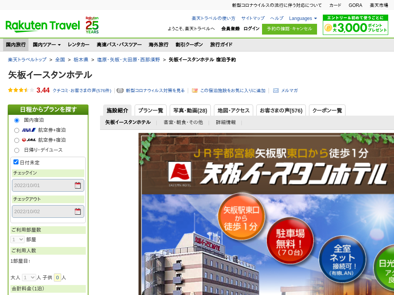
Task: Uncheck the 日付未定 checkbox
Action: [16, 162]
